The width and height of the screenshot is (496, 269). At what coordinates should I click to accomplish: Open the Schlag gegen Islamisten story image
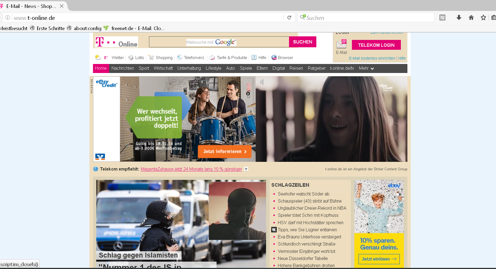[181, 224]
